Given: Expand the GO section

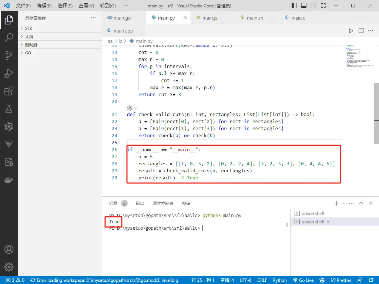Looking at the screenshot, I should point(60,53).
